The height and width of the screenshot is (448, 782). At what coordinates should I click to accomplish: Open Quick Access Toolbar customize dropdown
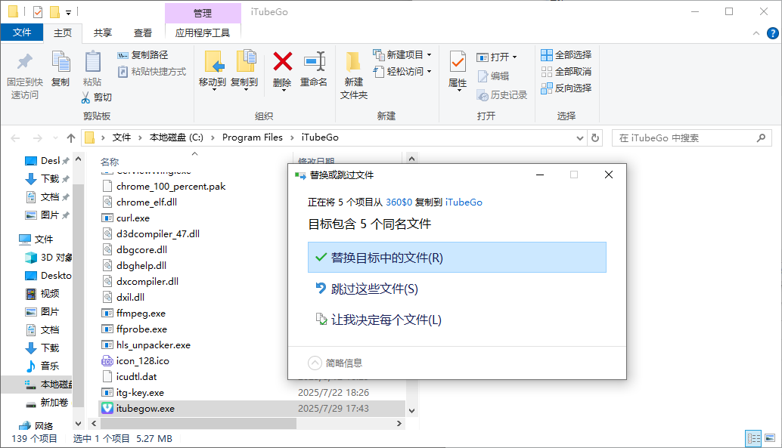coord(68,12)
